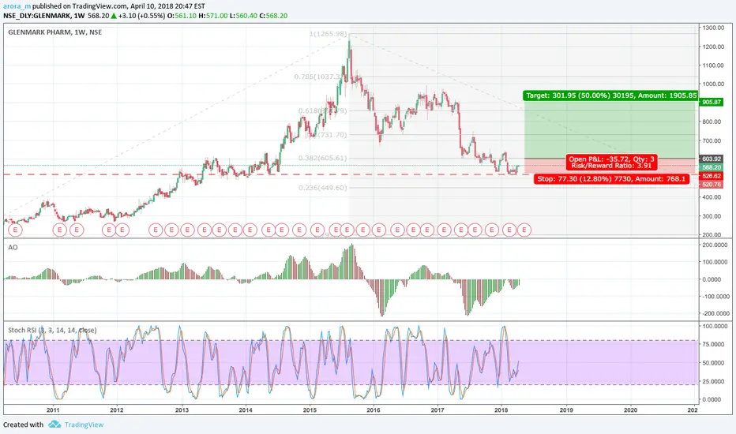Image resolution: width=736 pixels, height=434 pixels.
Task: Select the Stoch RSI (3, 3, 14, 14, close) label
Action: [52, 331]
